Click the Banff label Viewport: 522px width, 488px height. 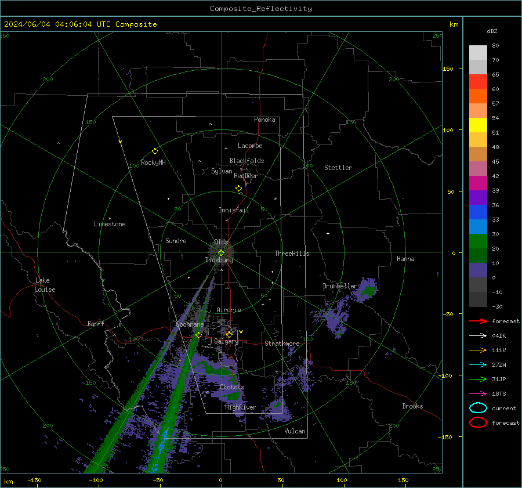96,323
